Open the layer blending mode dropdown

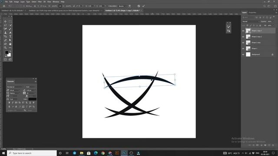[x=251, y=21]
